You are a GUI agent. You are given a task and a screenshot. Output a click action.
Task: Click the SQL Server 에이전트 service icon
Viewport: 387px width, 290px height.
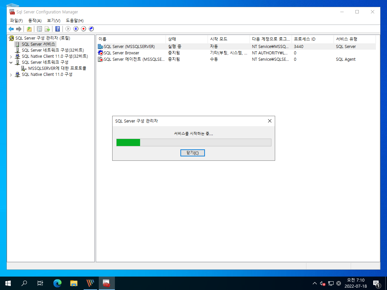click(100, 59)
